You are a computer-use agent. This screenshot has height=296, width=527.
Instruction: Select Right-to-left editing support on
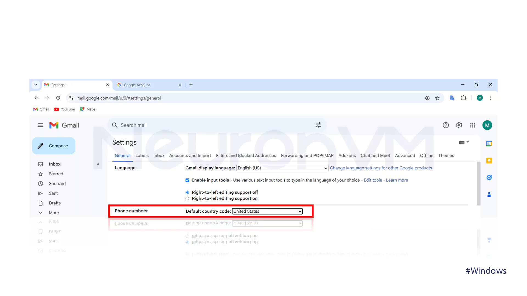click(187, 198)
